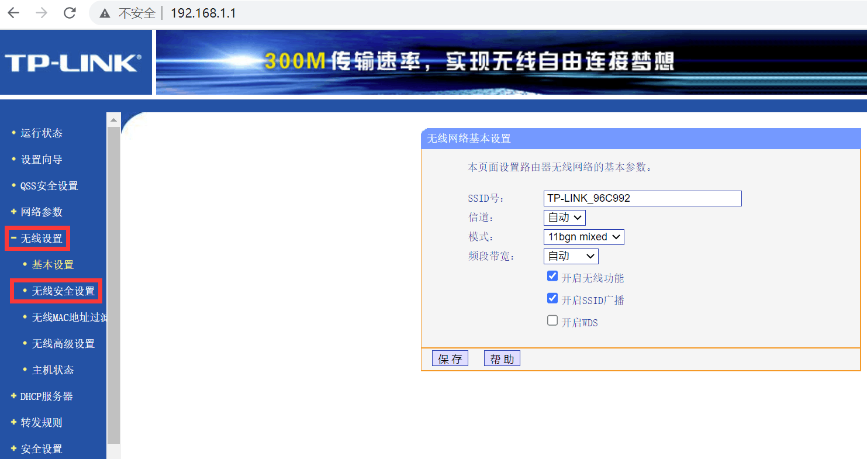Click the 帮助 help button

tap(501, 357)
